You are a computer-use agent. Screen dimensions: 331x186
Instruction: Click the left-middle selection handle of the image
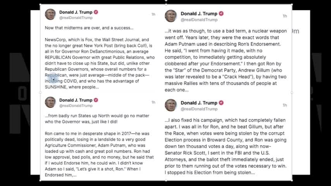[x=40, y=93]
